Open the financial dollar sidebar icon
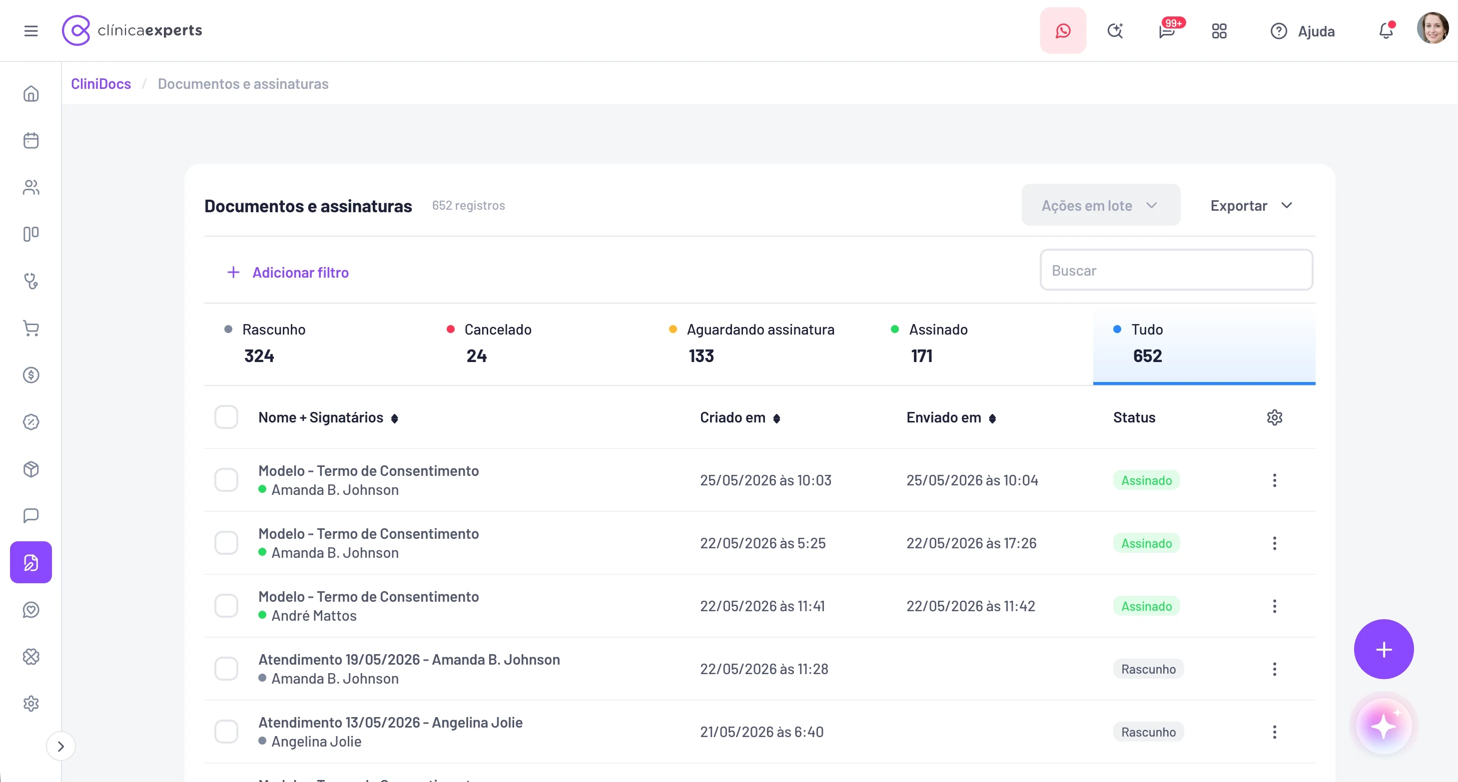 [31, 375]
